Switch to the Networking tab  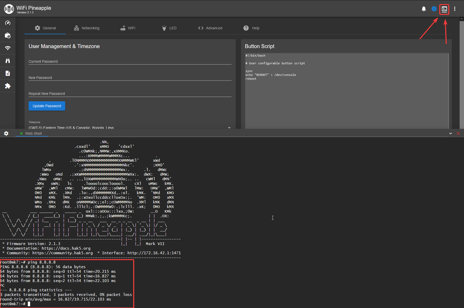click(87, 28)
